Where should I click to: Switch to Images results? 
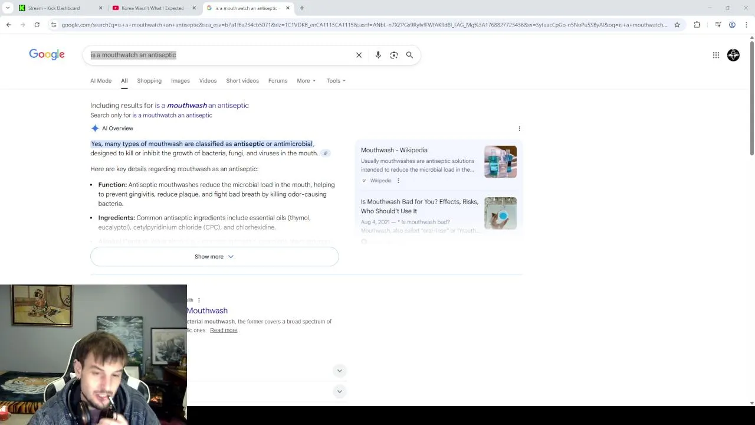[180, 81]
